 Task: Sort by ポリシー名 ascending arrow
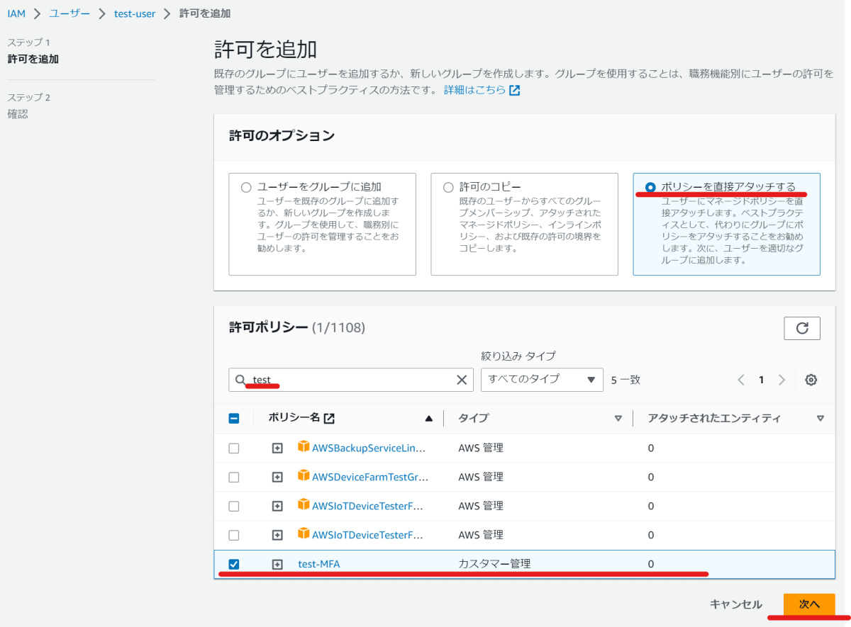pyautogui.click(x=428, y=419)
